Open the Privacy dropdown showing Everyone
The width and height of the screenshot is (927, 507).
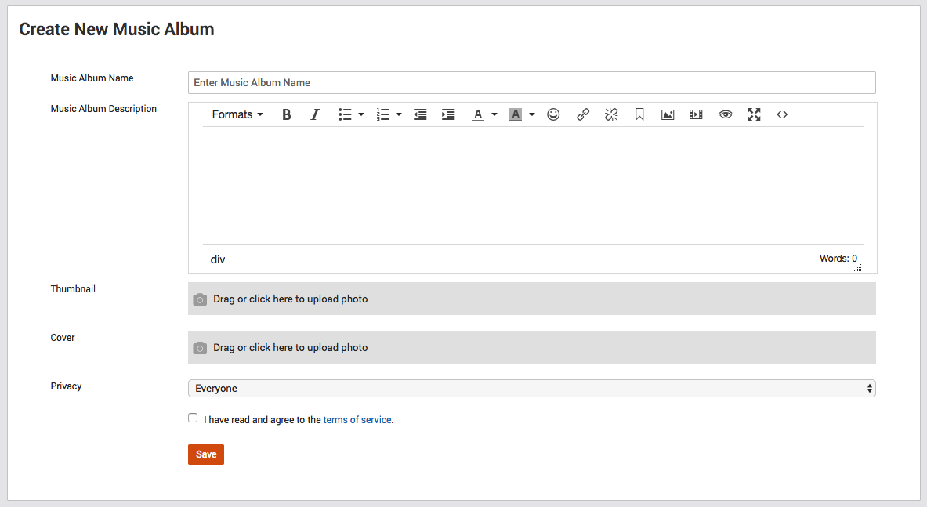click(531, 388)
